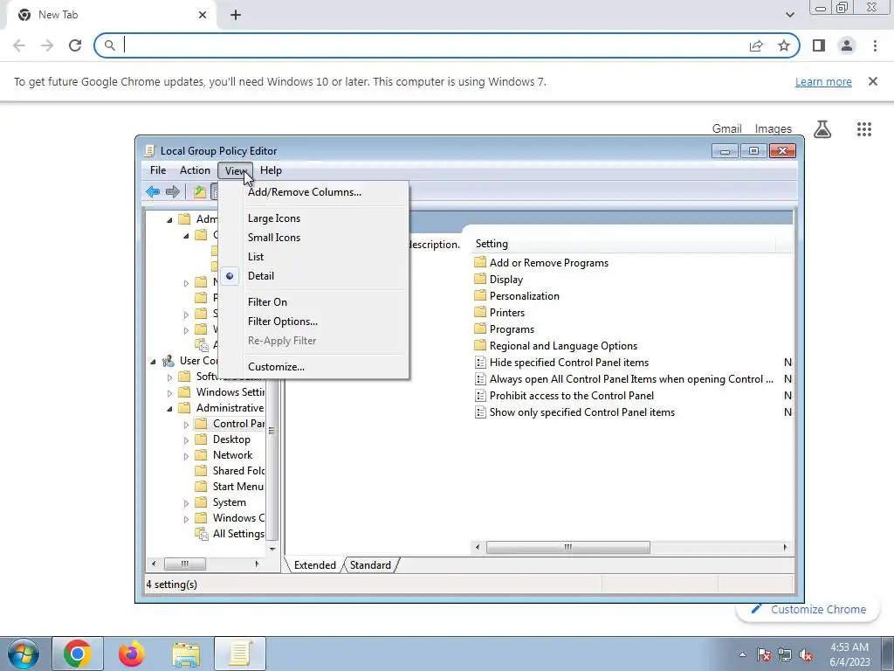Click the Chrome share page icon

tap(756, 45)
